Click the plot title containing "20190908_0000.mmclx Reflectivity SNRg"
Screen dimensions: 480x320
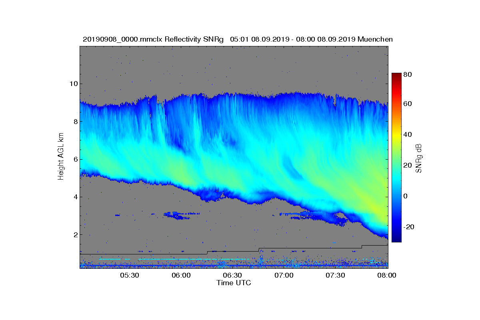pyautogui.click(x=238, y=39)
